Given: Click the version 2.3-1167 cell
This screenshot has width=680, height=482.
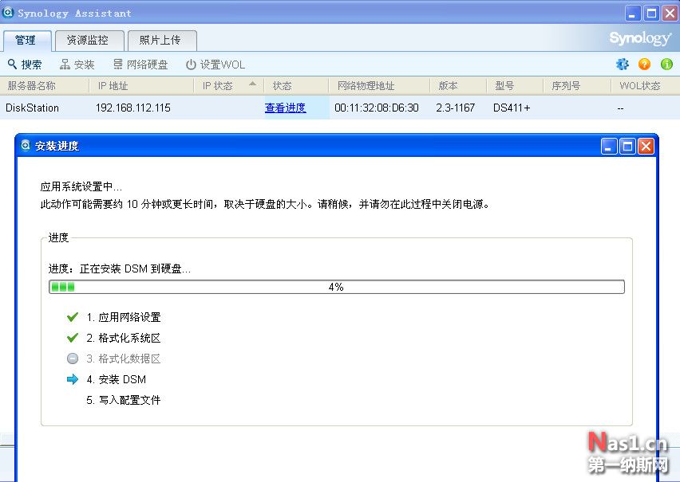Looking at the screenshot, I should point(456,108).
